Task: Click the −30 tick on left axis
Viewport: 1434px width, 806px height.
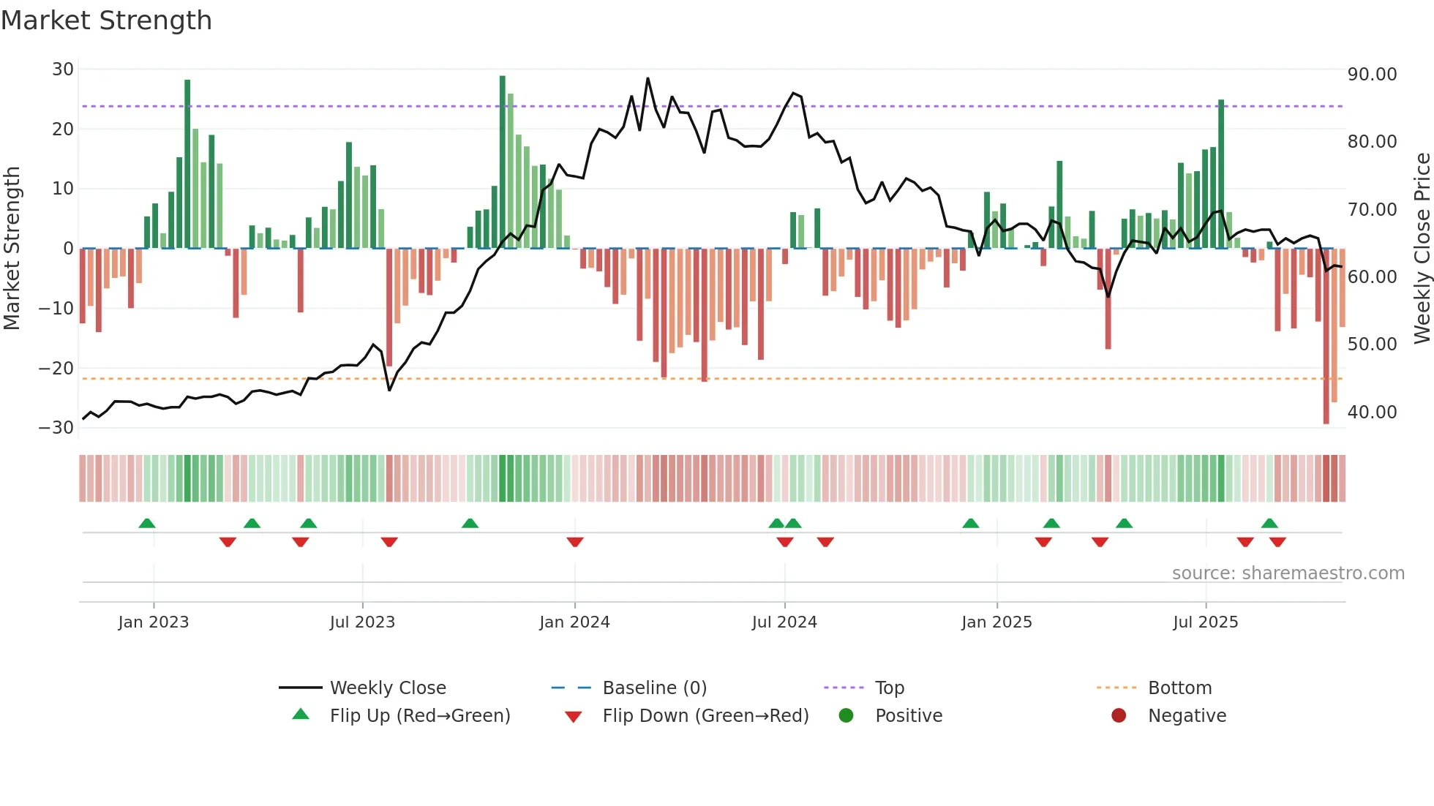Action: [56, 428]
